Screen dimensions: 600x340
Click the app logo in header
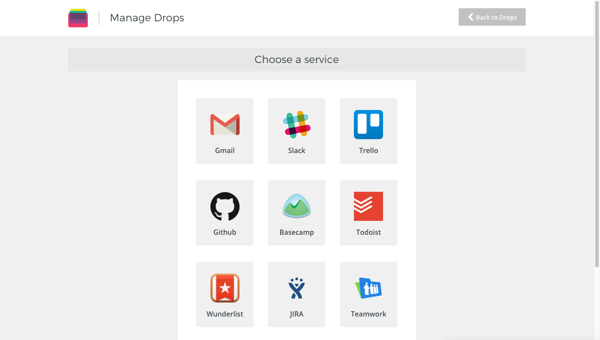[78, 18]
